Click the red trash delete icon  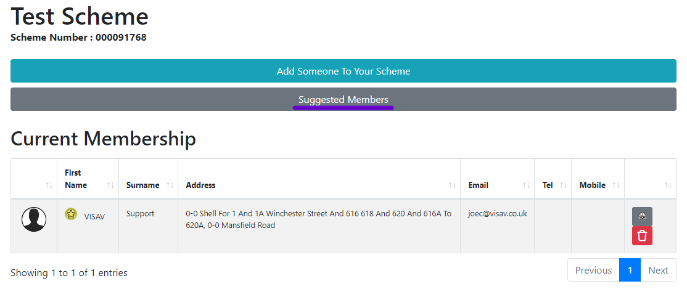click(642, 235)
